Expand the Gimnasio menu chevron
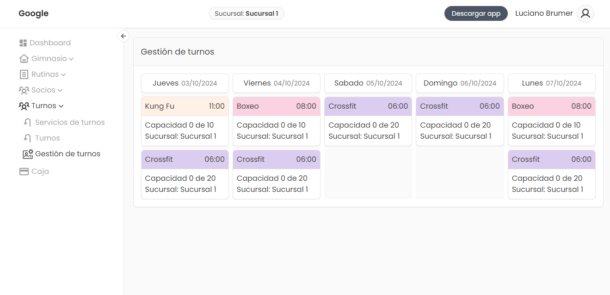This screenshot has width=610, height=295. pyautogui.click(x=71, y=59)
